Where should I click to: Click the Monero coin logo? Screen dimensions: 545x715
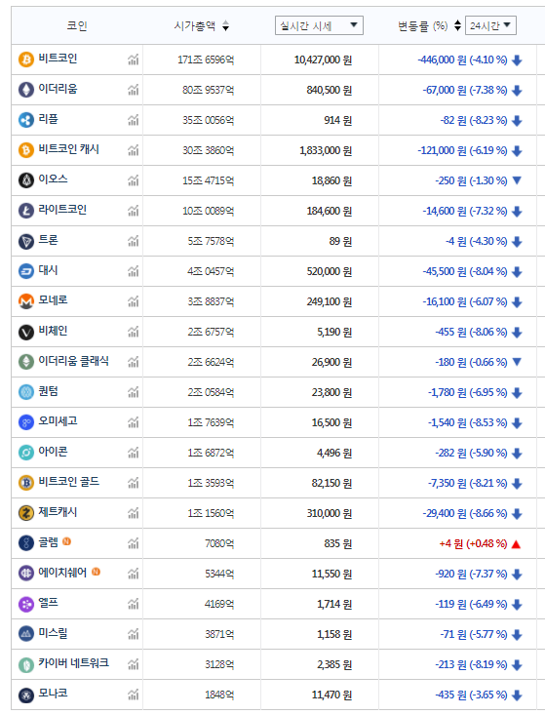pyautogui.click(x=26, y=301)
